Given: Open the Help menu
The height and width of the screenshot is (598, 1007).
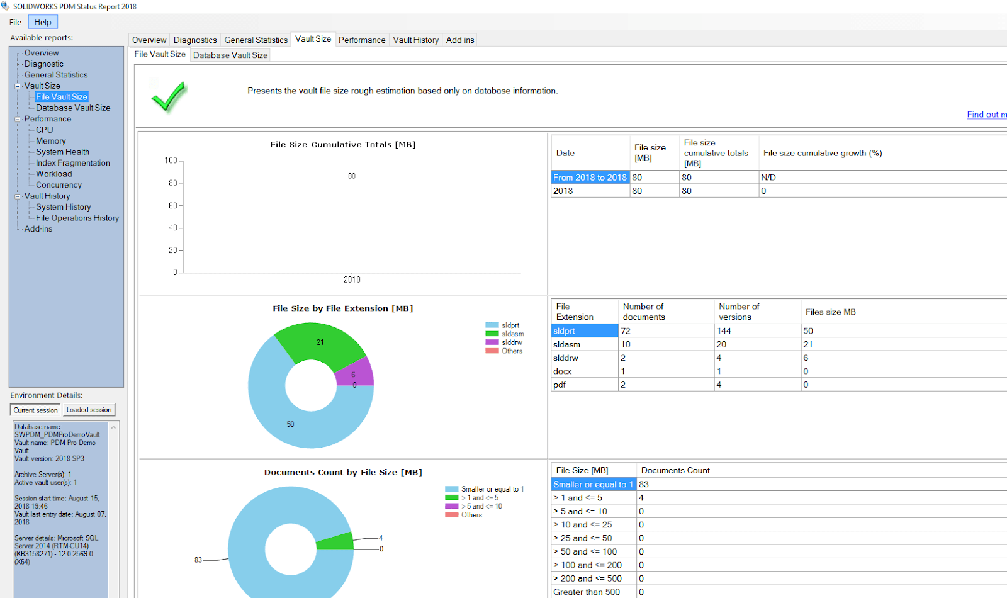Looking at the screenshot, I should point(43,22).
